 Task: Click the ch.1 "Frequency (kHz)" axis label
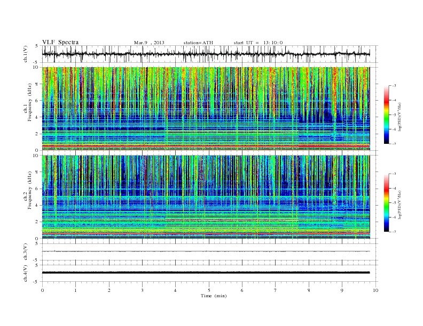coord(30,102)
